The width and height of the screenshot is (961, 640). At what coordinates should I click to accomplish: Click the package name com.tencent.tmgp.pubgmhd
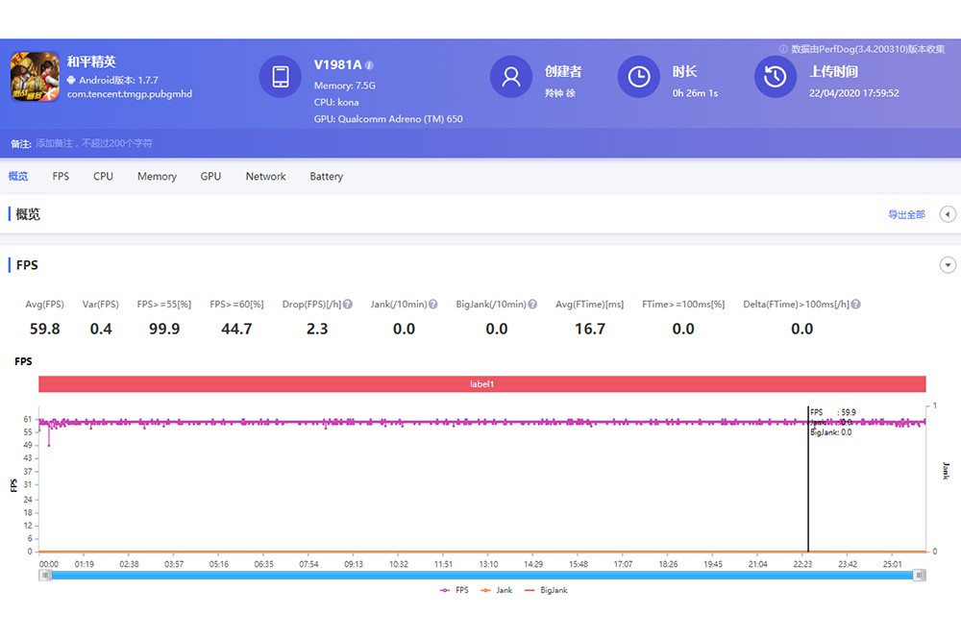[130, 94]
